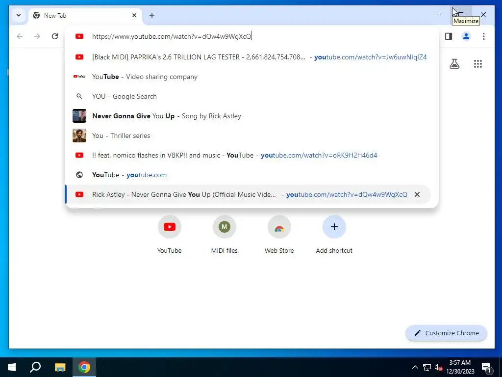Close the New Tab tab
This screenshot has width=502, height=377.
[134, 15]
